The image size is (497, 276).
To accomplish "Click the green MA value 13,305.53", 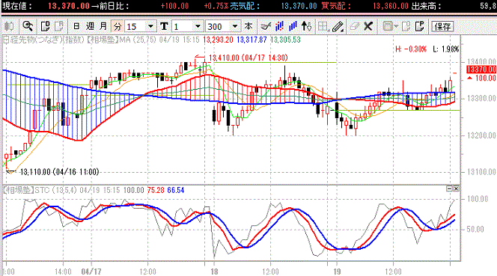I will tap(285, 40).
